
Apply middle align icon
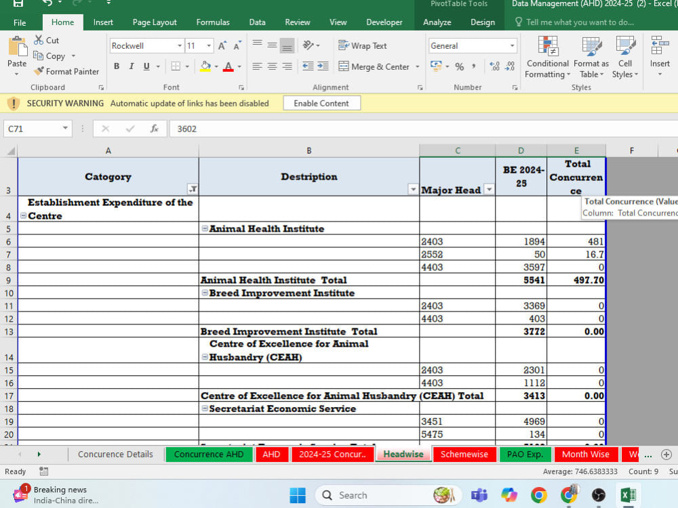point(272,45)
